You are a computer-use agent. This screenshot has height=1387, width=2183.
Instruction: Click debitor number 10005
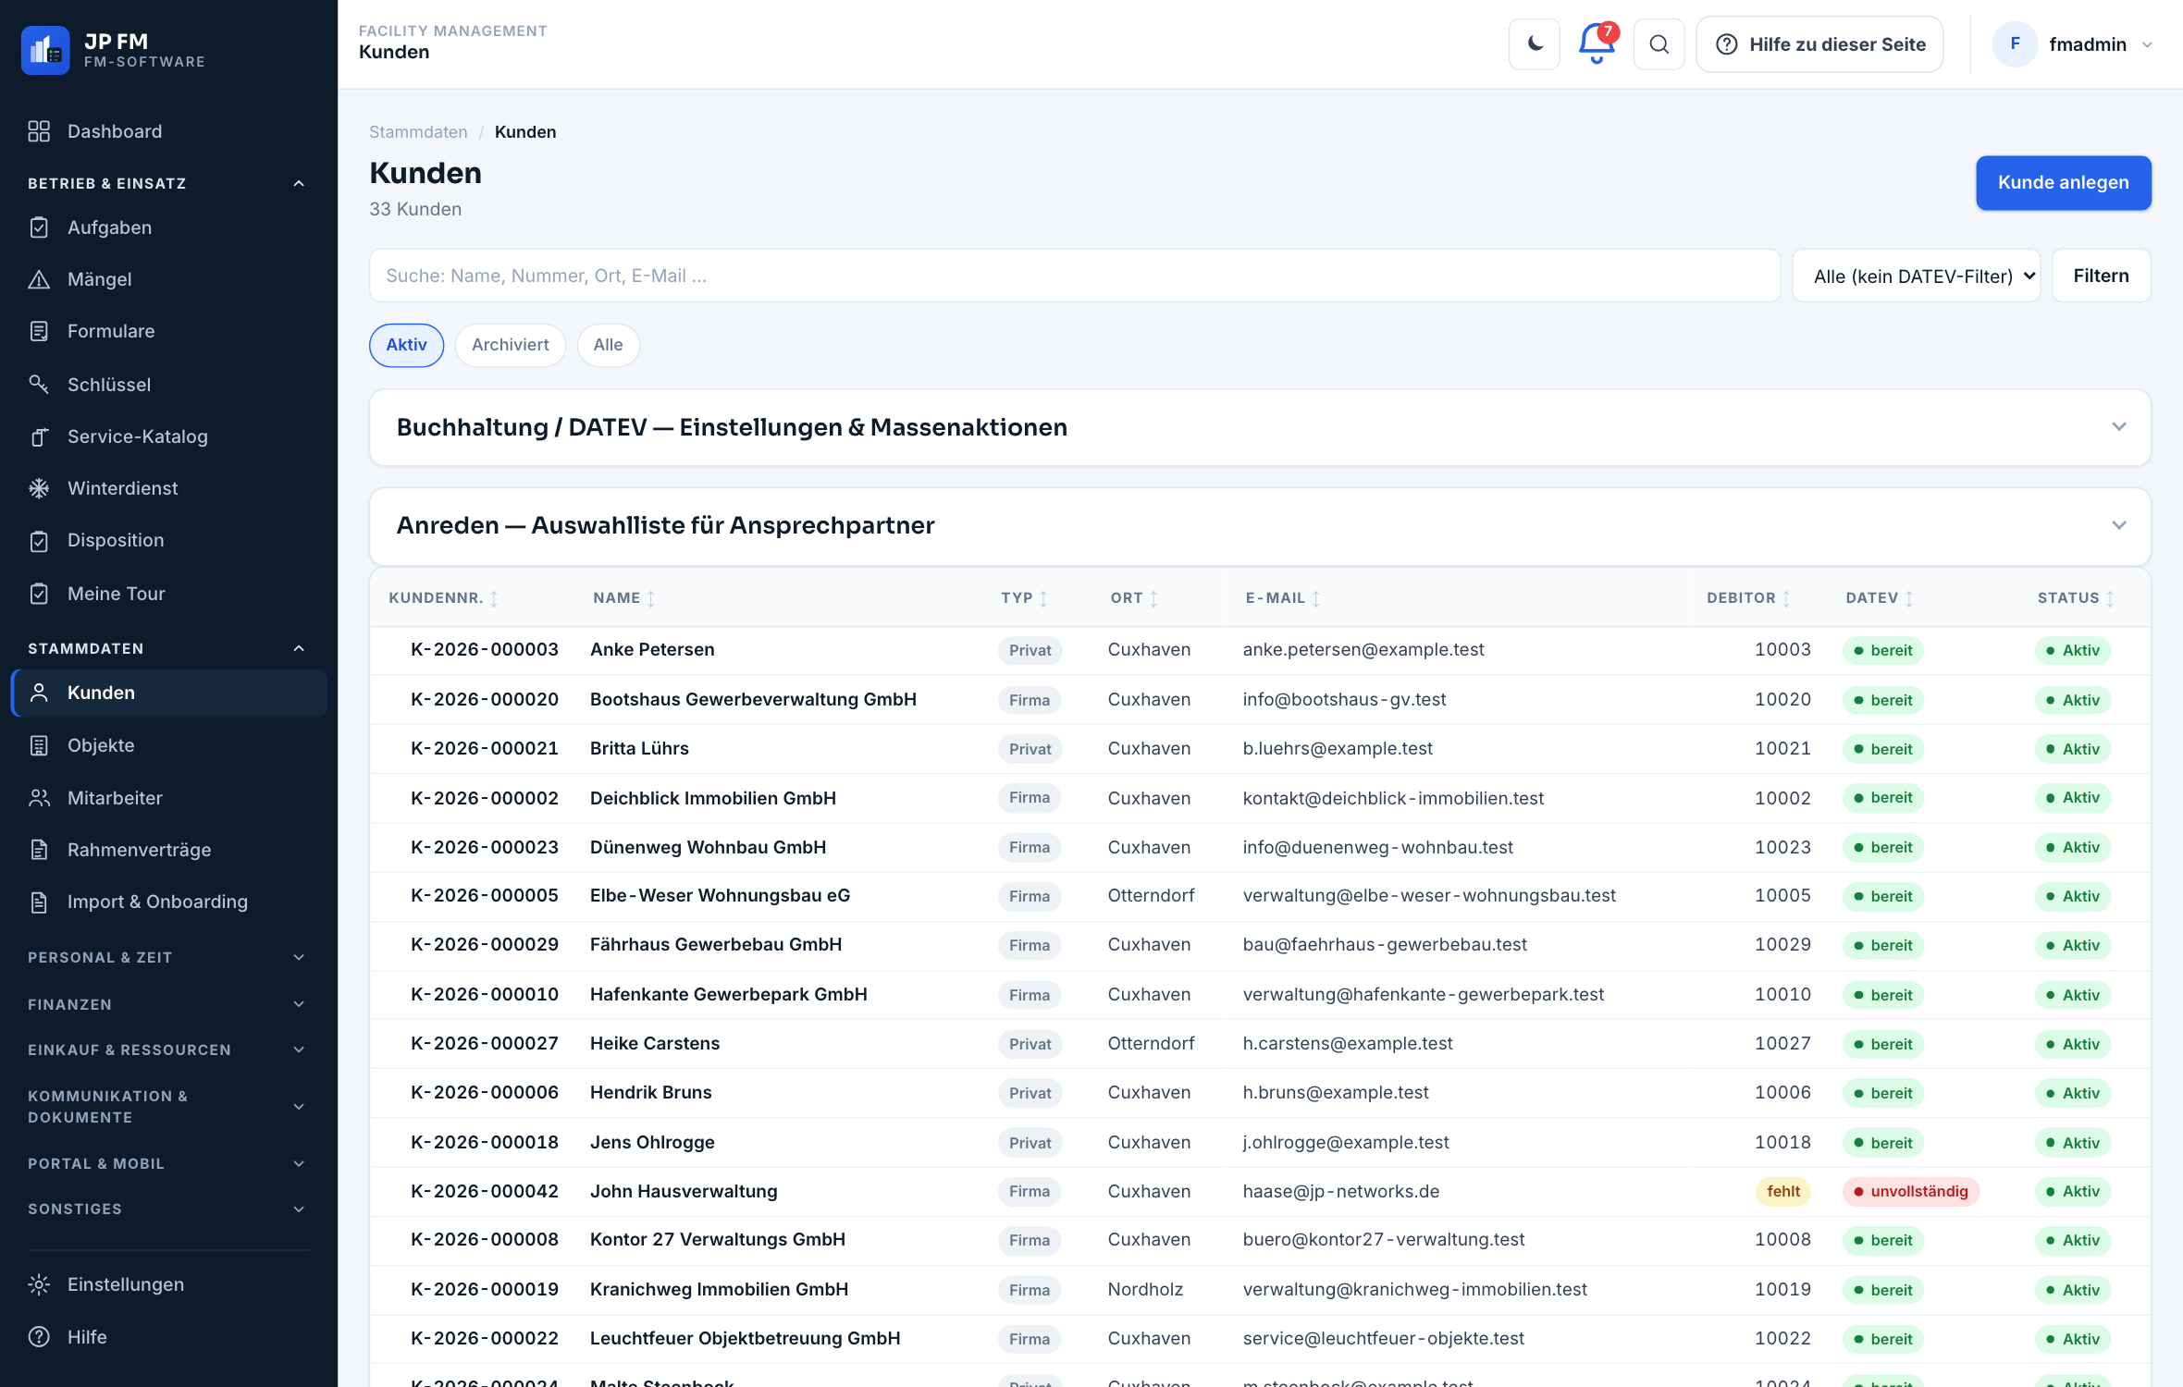tap(1782, 896)
